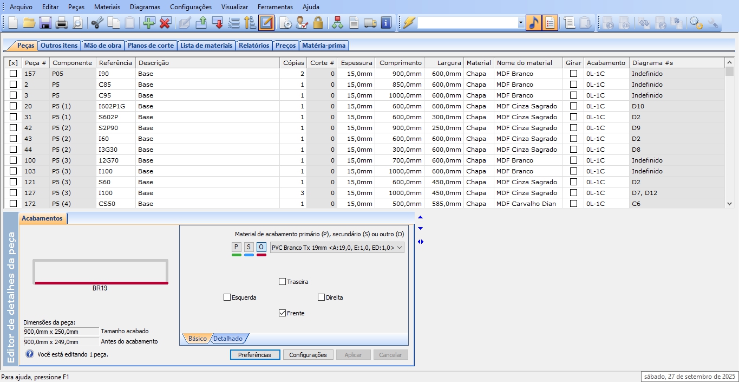Click the blue down arrow beside the editor panel
The image size is (739, 382).
(x=421, y=229)
